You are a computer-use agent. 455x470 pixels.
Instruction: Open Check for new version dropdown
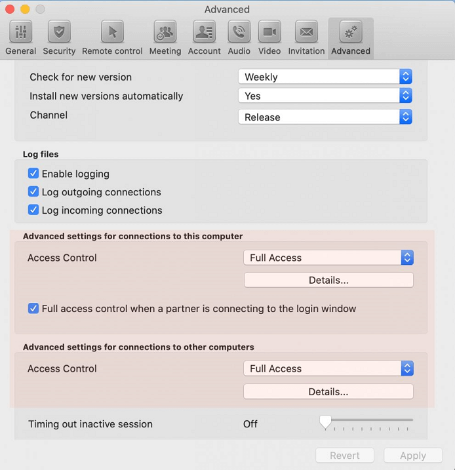click(325, 77)
